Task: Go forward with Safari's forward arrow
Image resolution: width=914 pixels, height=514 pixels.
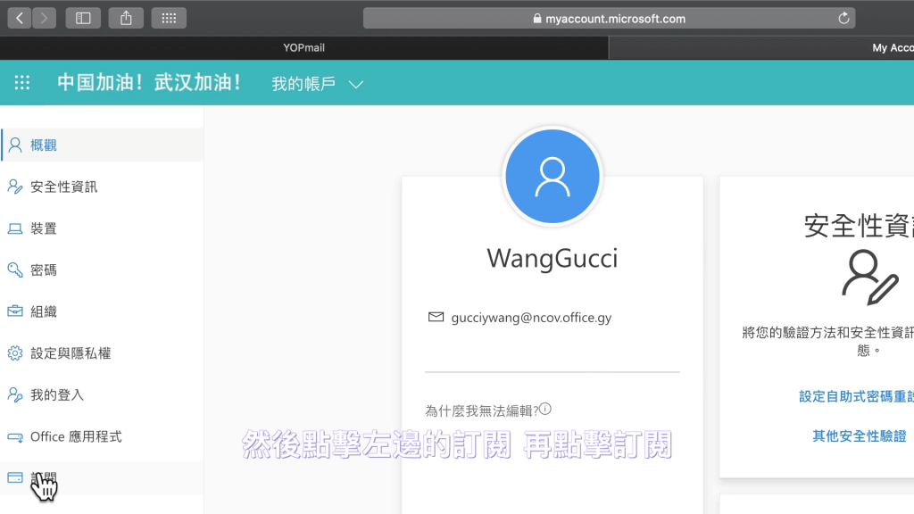Action: tap(45, 18)
